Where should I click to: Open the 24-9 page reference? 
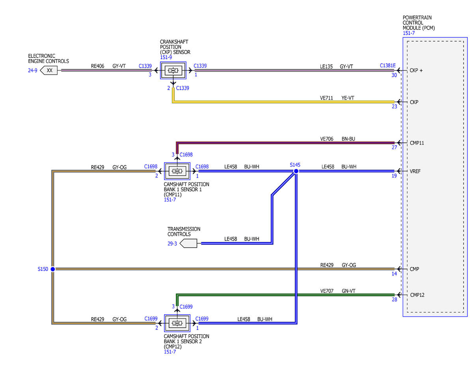[33, 71]
